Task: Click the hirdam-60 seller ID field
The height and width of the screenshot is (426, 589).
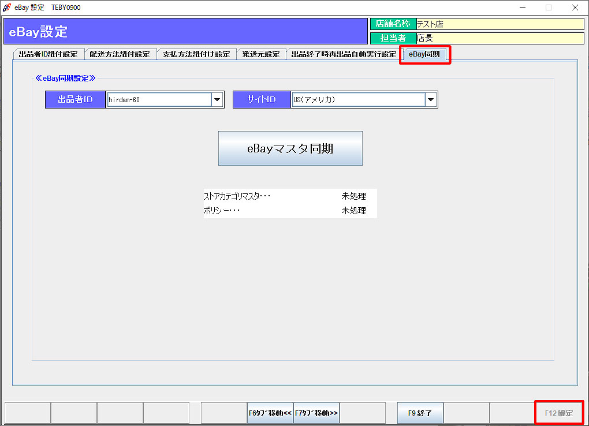Action: tap(159, 99)
